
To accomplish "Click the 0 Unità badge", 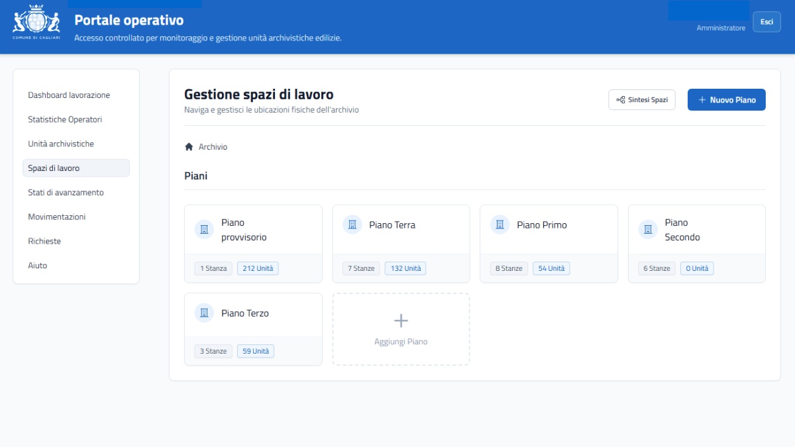I will (x=697, y=268).
